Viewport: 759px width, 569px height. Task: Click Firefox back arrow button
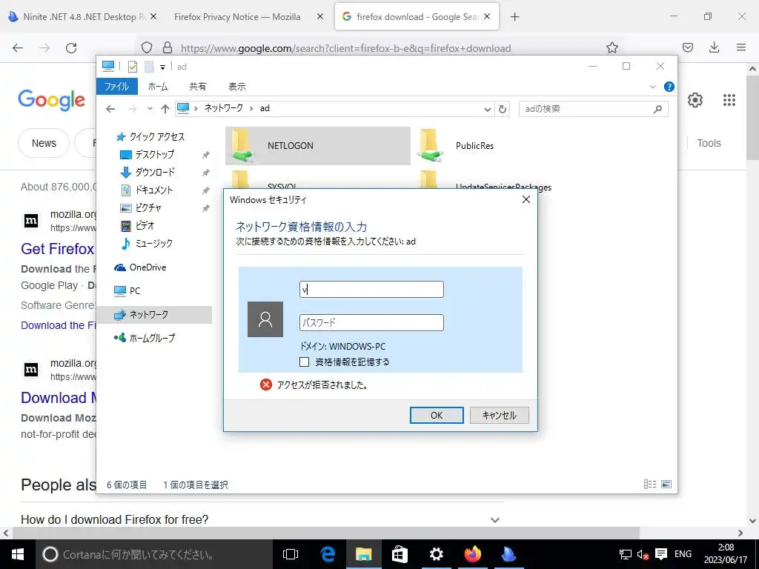pos(18,48)
